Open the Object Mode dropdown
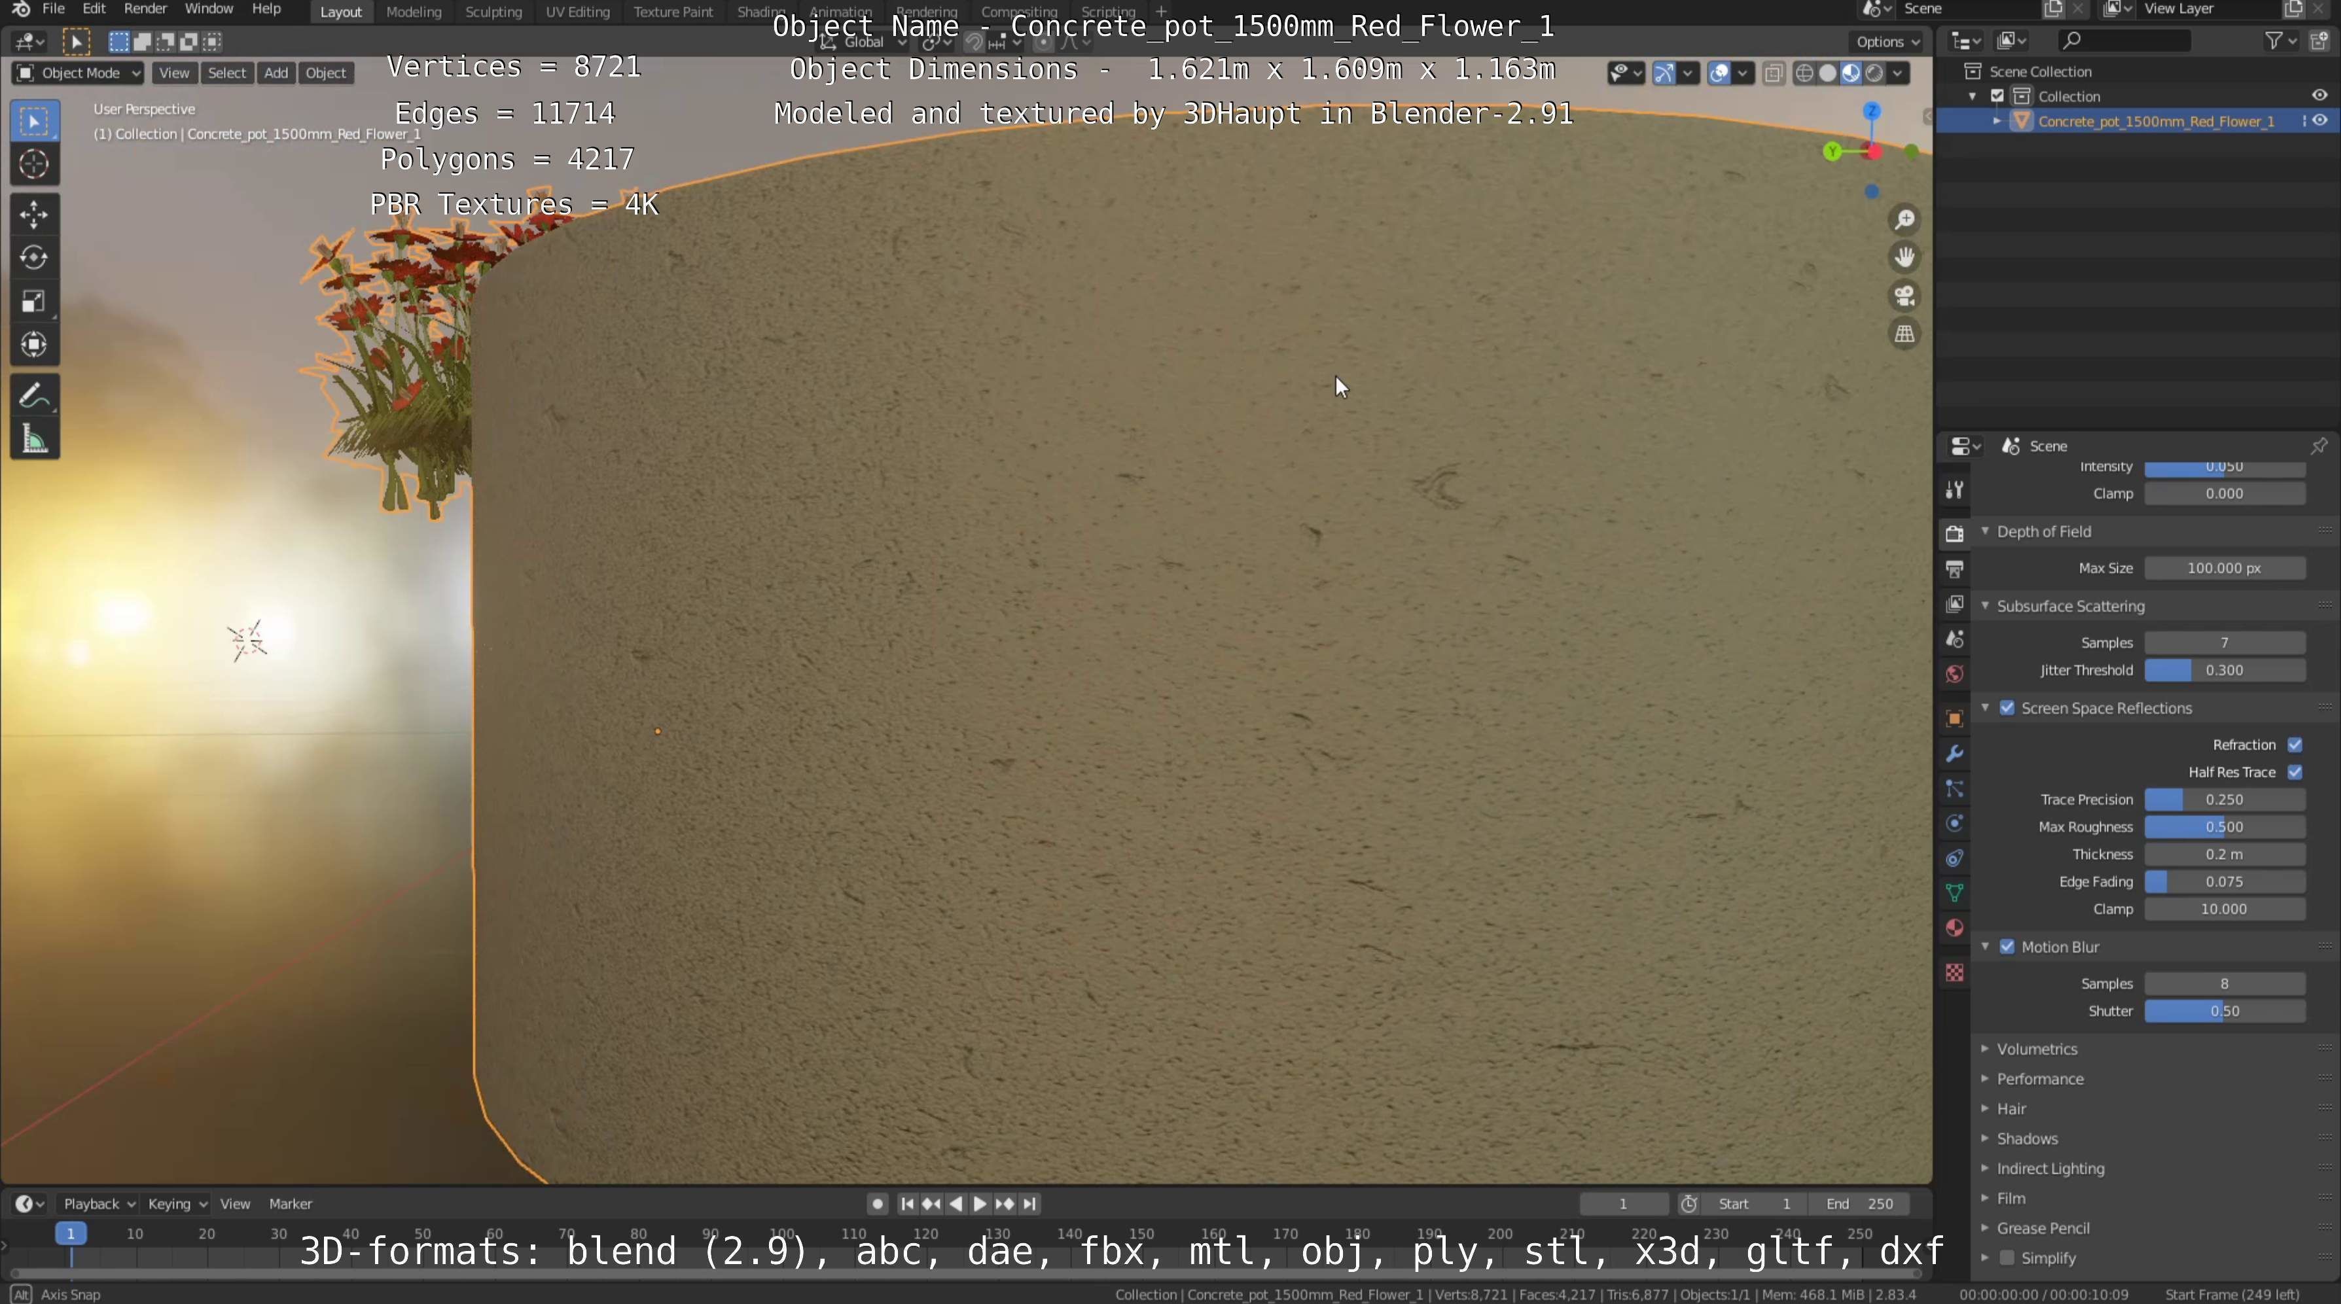The image size is (2341, 1304). click(x=78, y=73)
